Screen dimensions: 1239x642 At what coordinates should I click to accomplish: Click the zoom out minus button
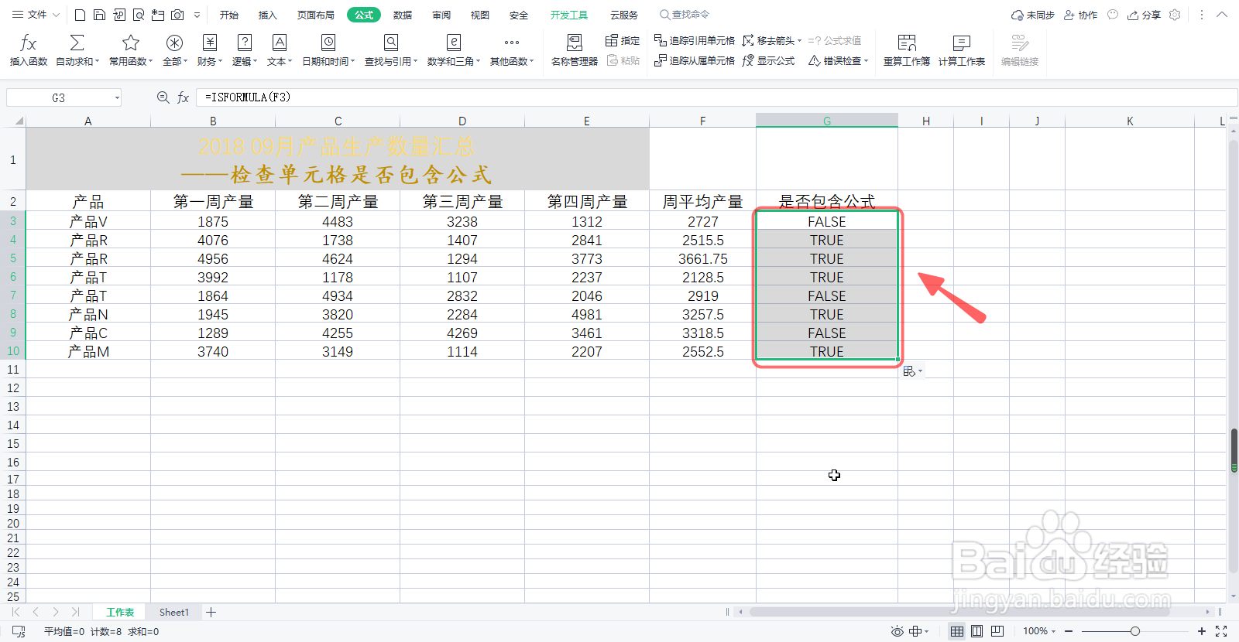(x=1069, y=631)
